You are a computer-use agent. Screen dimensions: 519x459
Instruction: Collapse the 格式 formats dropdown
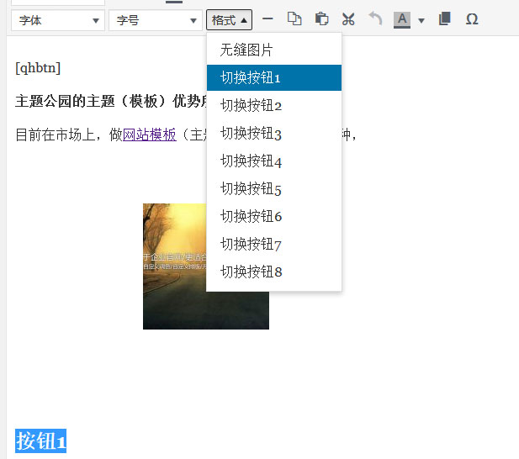click(x=229, y=20)
